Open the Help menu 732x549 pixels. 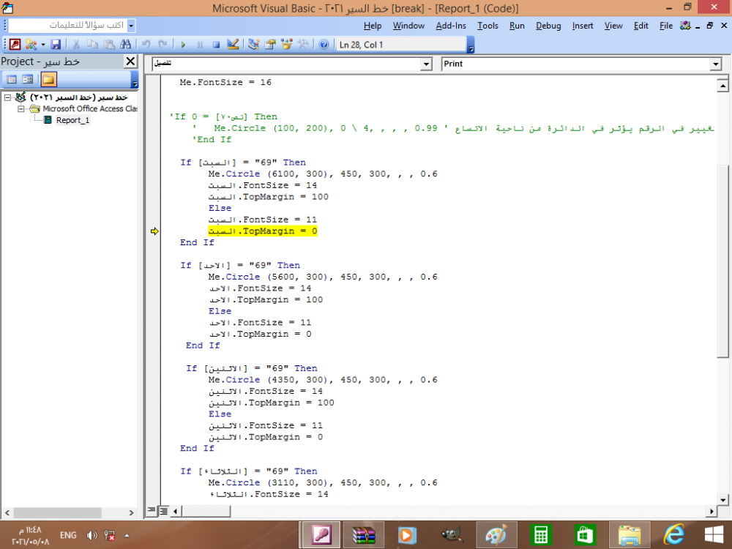coord(373,26)
